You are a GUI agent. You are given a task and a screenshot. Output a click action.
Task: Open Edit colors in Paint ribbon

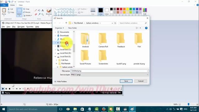click(145, 12)
